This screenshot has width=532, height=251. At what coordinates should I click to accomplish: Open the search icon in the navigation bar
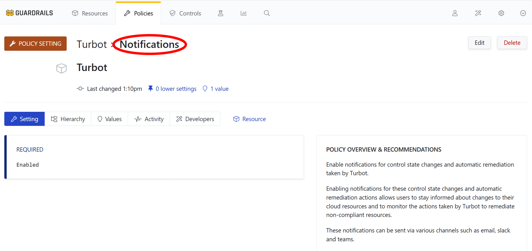pyautogui.click(x=267, y=13)
